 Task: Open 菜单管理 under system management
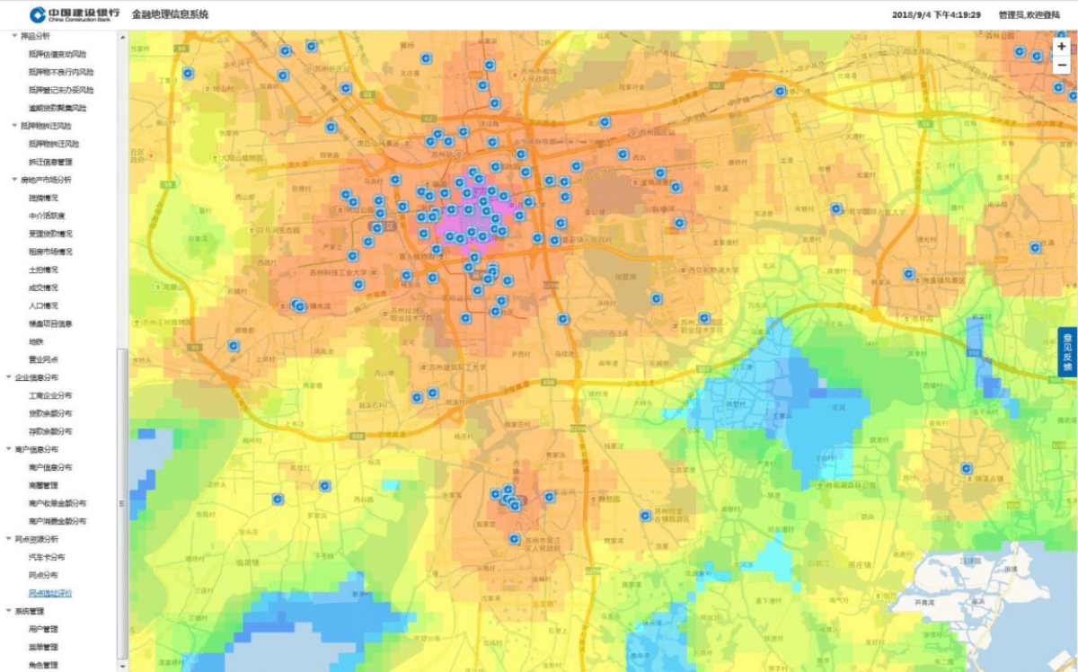click(x=43, y=647)
